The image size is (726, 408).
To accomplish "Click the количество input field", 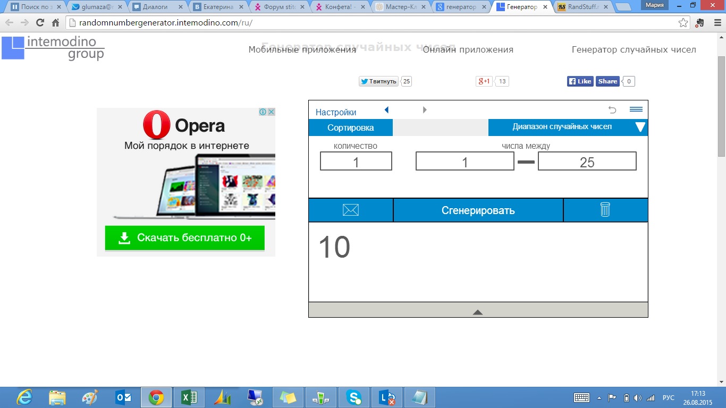I will [356, 161].
